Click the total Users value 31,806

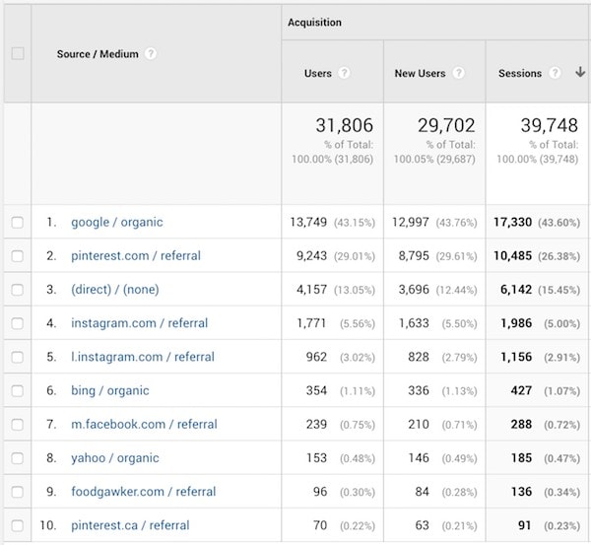tap(344, 125)
